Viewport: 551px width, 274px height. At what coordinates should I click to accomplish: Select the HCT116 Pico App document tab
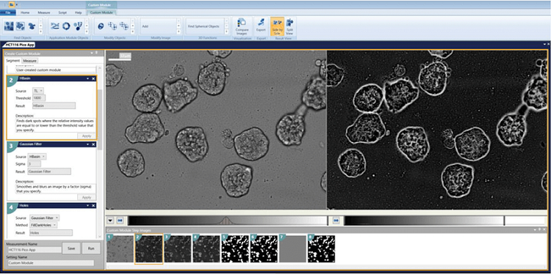(x=20, y=45)
